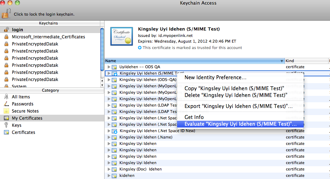Click certificate icon of Kingsley Uyi Idehen (ODS-QA)
This screenshot has height=179, width=330.
[114, 80]
